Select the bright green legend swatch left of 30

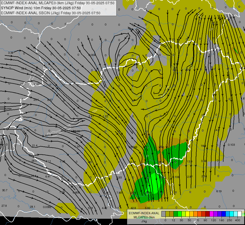(x=179, y=214)
